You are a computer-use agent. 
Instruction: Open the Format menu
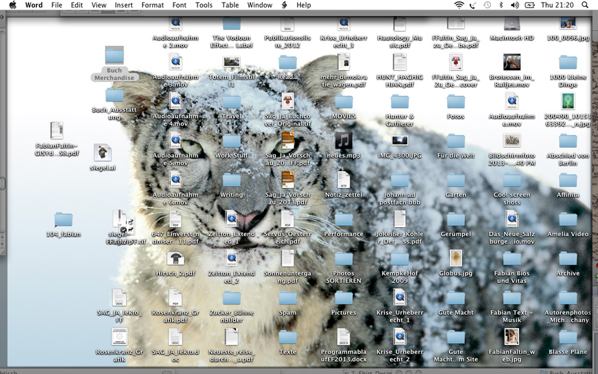(x=152, y=5)
